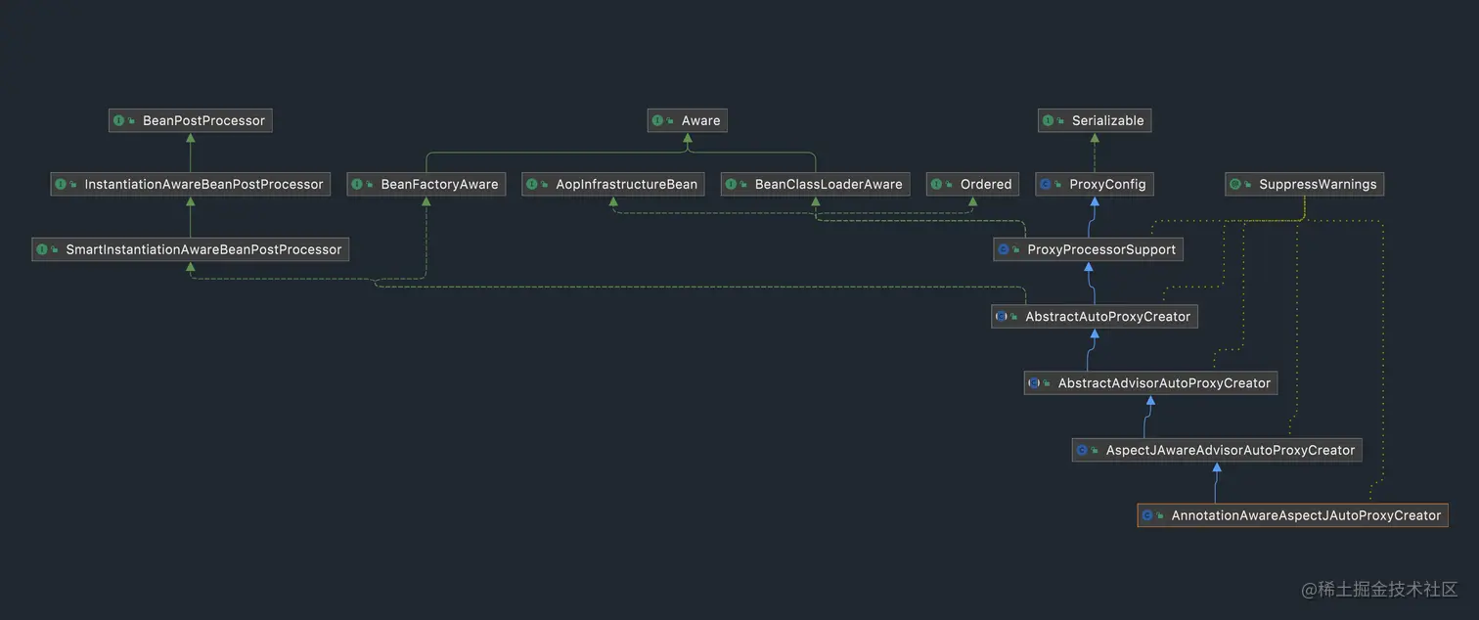Viewport: 1479px width, 620px height.
Task: Click the interface icon on BeanPostProcessor
Action: 119,121
